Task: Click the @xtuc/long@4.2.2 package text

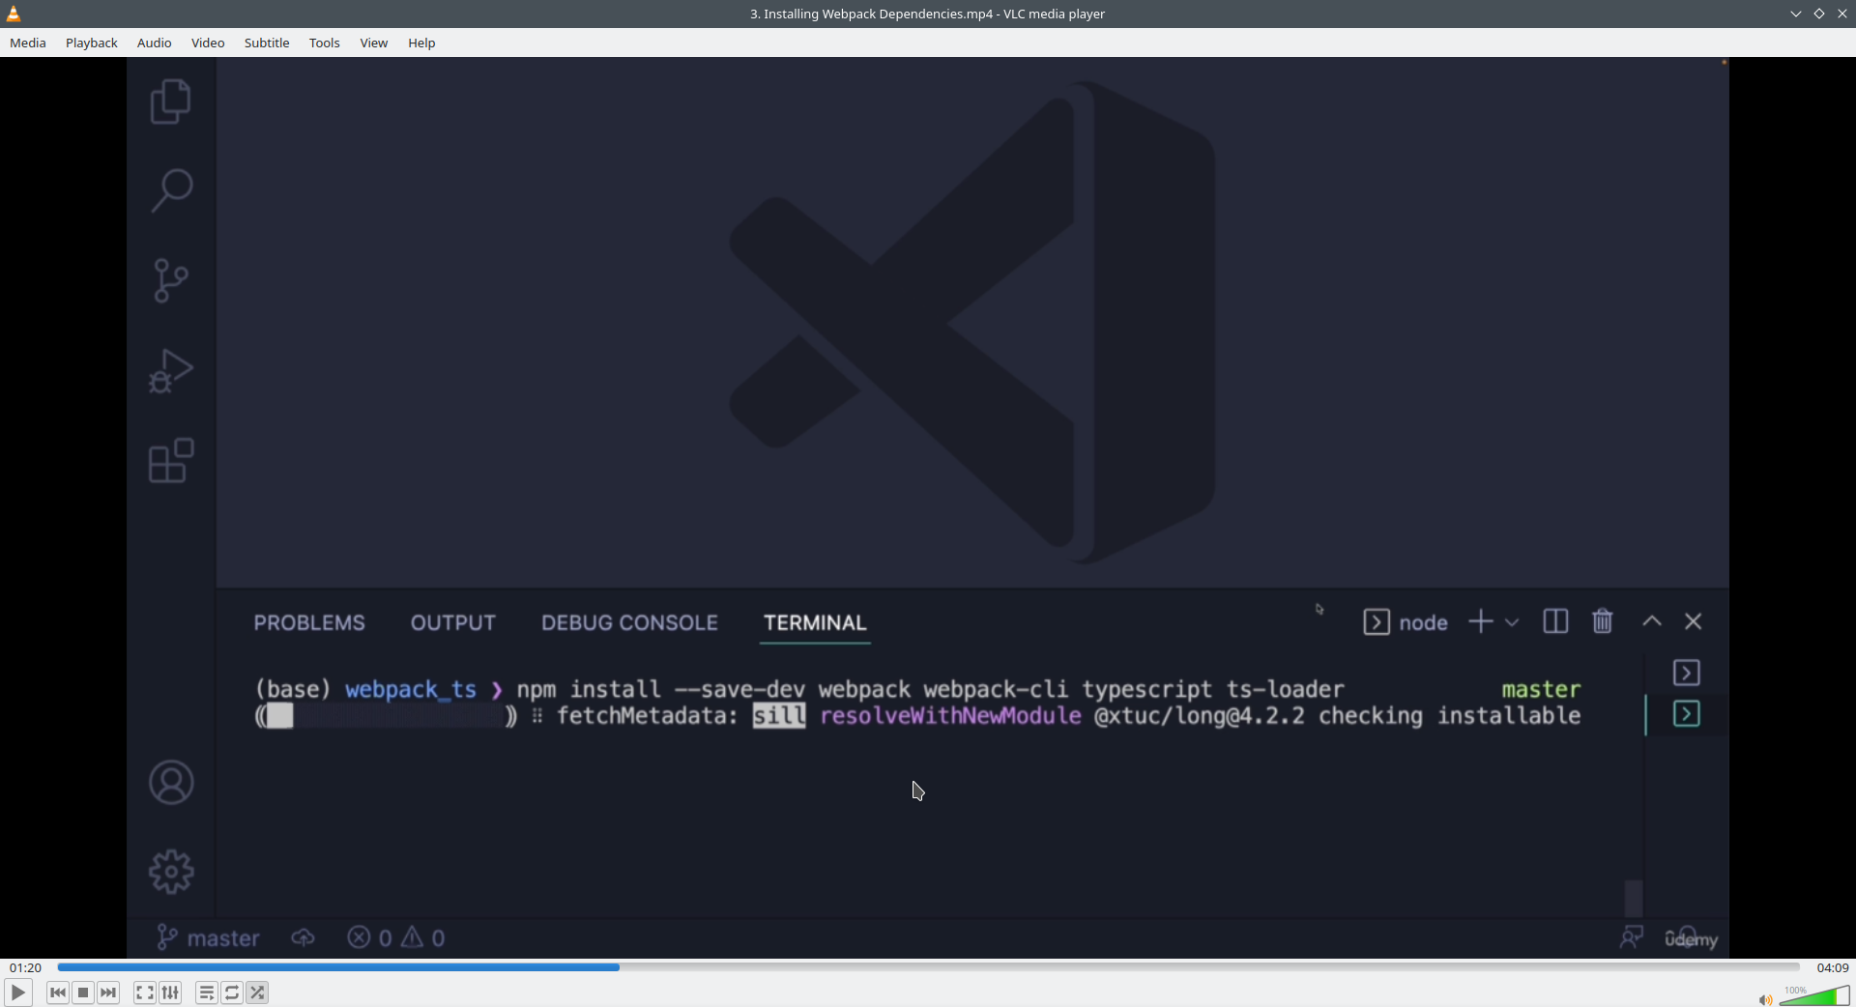Action: click(x=1200, y=715)
